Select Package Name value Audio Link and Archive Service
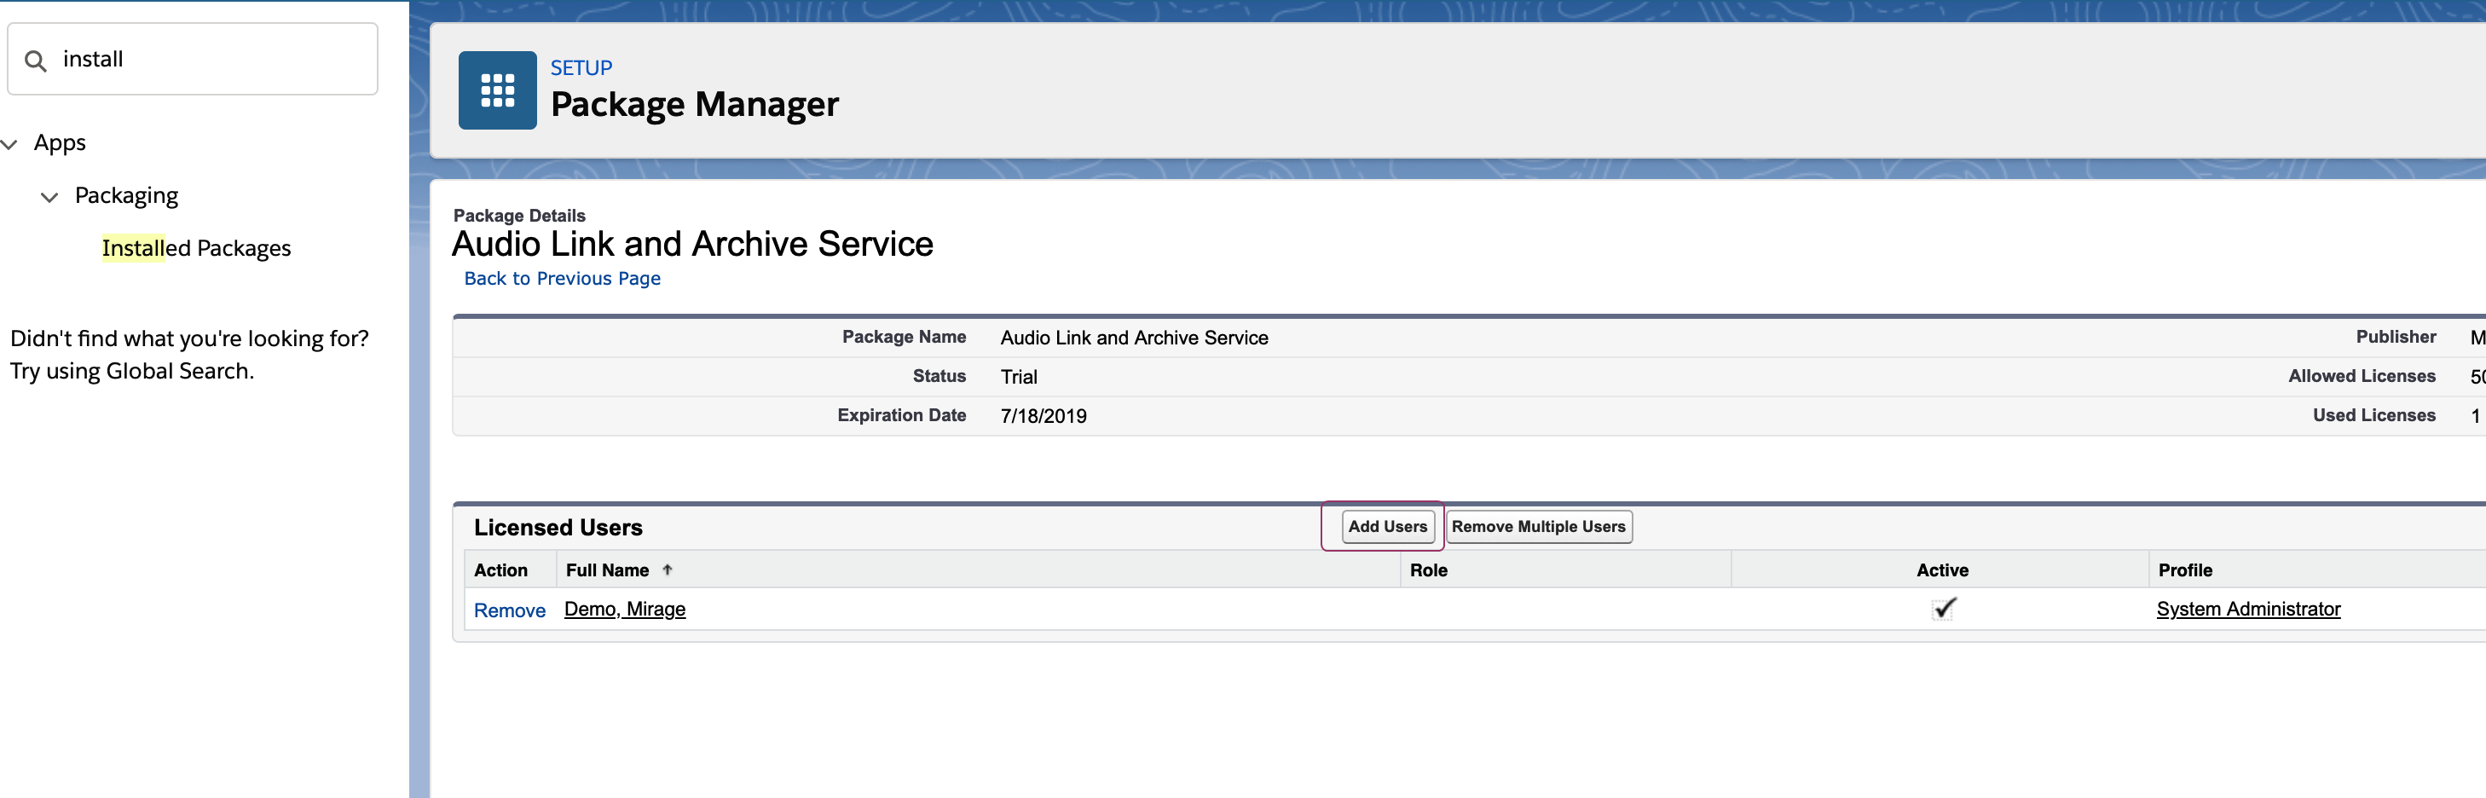This screenshot has height=798, width=2486. 1134,338
